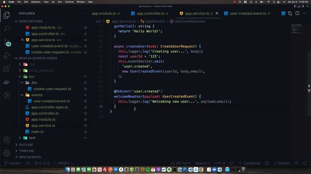Open the Extensions view
The width and height of the screenshot is (311, 174).
coord(6,69)
